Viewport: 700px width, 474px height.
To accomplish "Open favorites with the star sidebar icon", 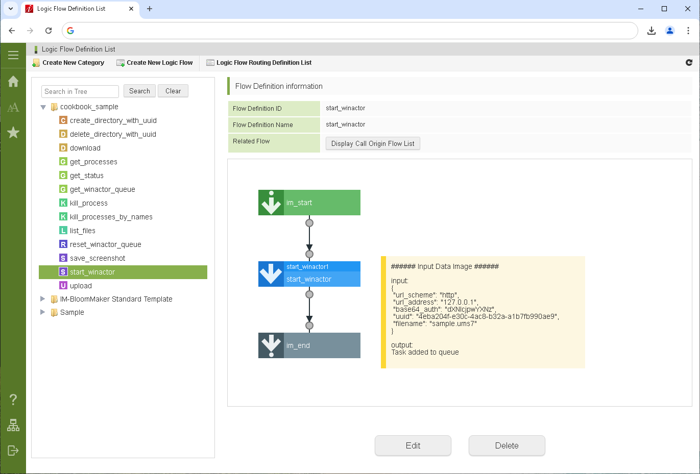I will [x=13, y=133].
